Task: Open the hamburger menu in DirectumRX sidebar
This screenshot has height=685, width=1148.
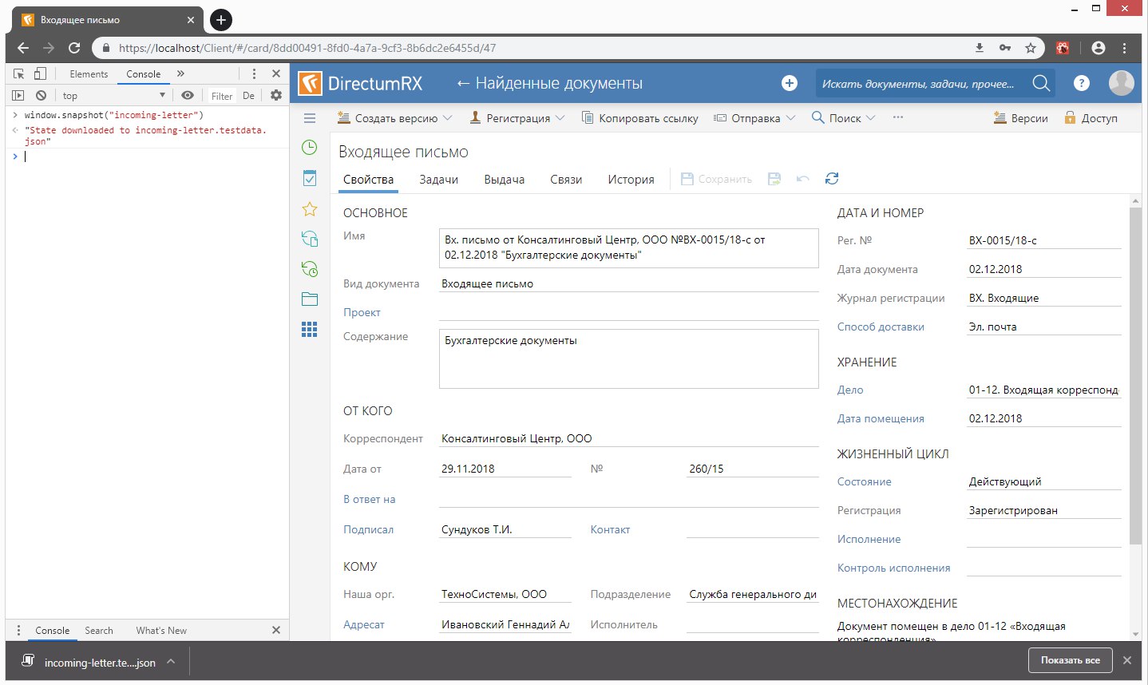Action: pos(310,118)
